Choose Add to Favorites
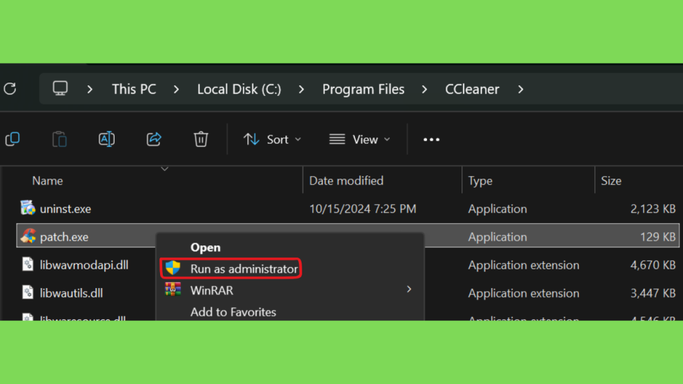This screenshot has width=683, height=384. (x=233, y=312)
